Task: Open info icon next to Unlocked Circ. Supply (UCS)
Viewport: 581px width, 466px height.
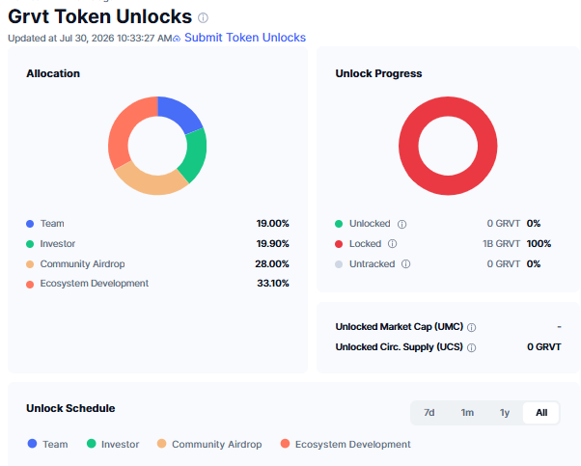Action: coord(471,348)
